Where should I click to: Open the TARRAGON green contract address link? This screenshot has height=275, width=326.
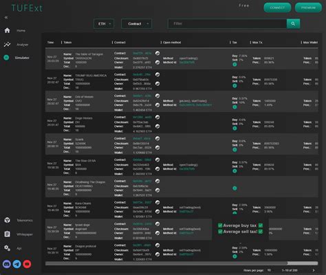click(x=142, y=53)
